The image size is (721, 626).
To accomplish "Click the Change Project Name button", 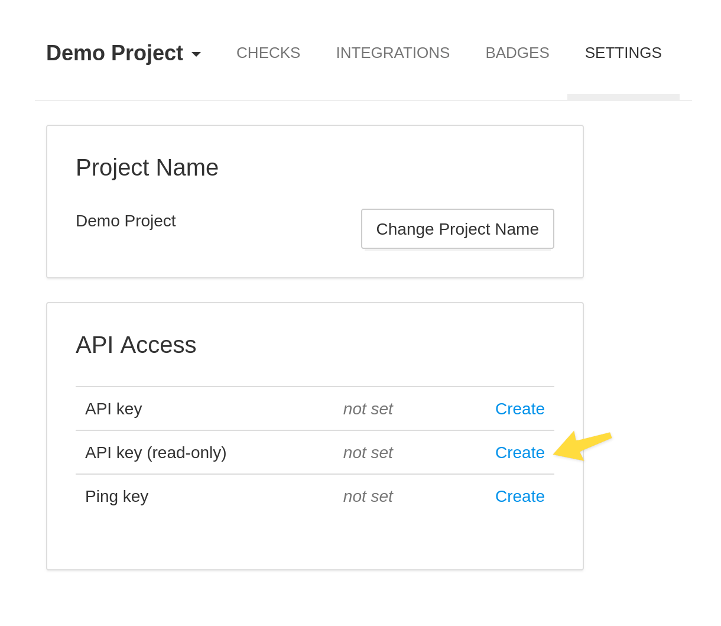I will pyautogui.click(x=457, y=229).
